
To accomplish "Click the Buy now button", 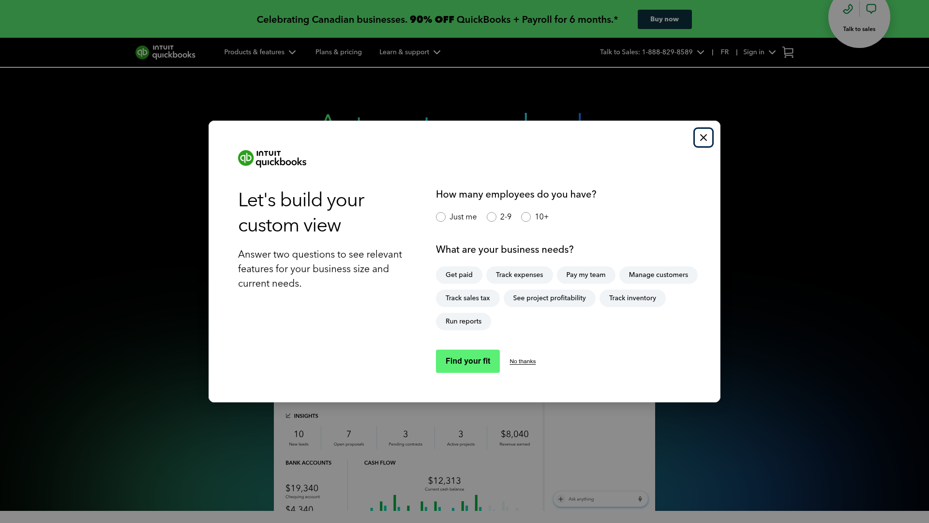I will click(664, 19).
